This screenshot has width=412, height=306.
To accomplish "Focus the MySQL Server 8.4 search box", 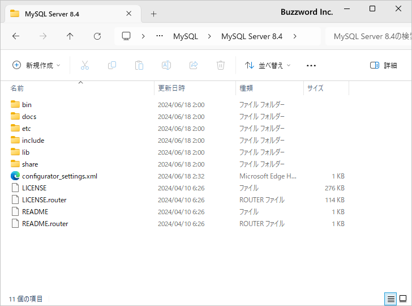I will click(368, 36).
